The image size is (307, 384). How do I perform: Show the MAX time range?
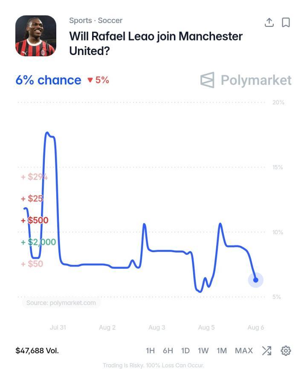[x=244, y=351]
